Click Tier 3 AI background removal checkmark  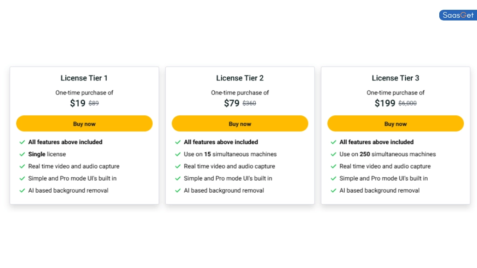[x=333, y=191]
